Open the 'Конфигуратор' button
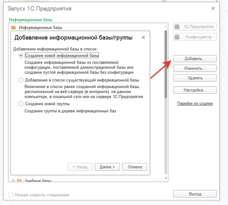 (195, 37)
